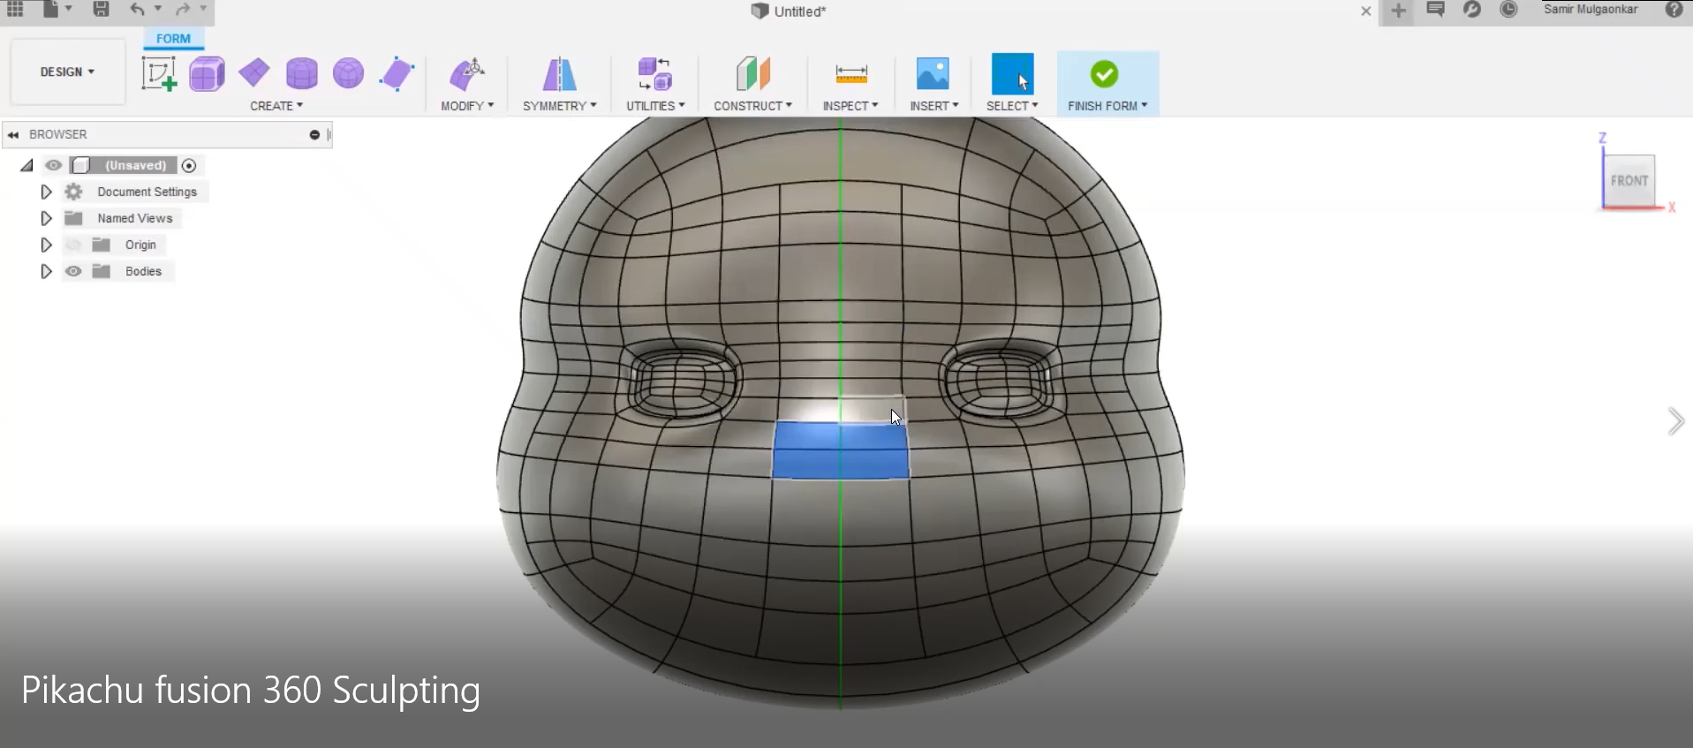Viewport: 1693px width, 748px height.
Task: Click the Browser panel options dot
Action: [314, 135]
